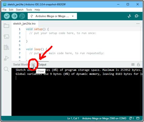
Task: Open the Debug sidebar panel icon
Action: (x=6, y=58)
